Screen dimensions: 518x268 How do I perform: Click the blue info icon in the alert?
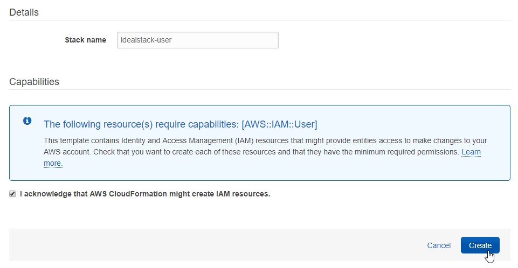point(27,121)
